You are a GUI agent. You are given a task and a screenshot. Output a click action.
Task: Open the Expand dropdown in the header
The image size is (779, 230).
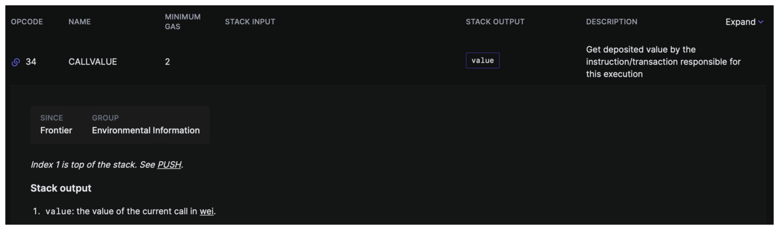pyautogui.click(x=740, y=22)
